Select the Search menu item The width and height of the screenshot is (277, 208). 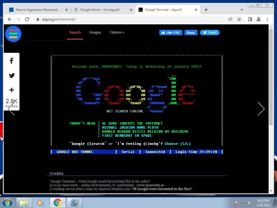pyautogui.click(x=75, y=32)
